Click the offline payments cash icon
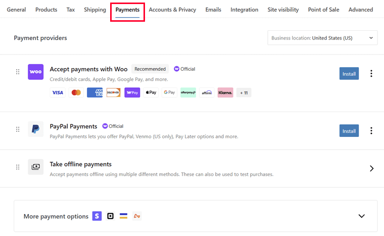Screen dimensions: 384x236 point(35,167)
